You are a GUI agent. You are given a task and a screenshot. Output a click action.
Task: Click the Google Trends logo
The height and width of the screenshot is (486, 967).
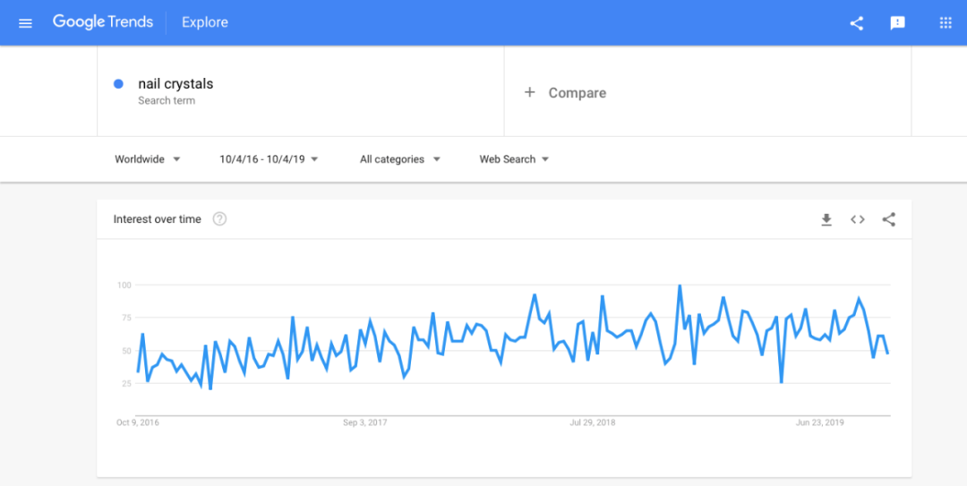(x=103, y=22)
